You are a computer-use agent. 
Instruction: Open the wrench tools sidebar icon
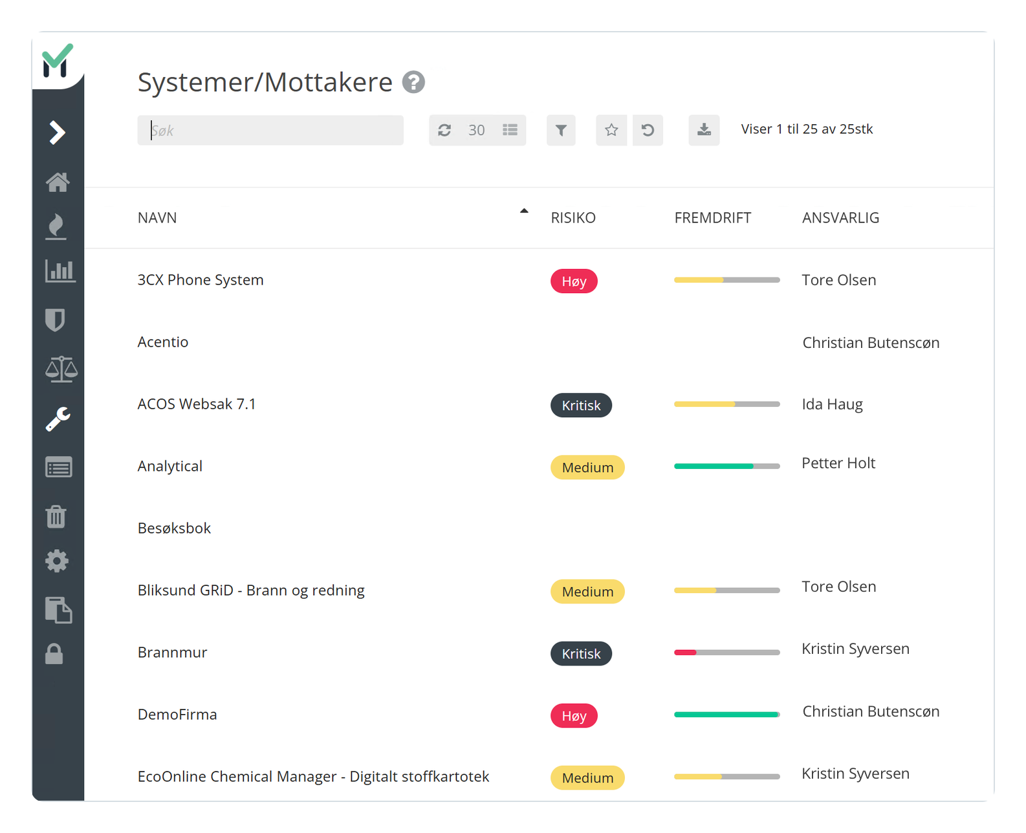[58, 419]
